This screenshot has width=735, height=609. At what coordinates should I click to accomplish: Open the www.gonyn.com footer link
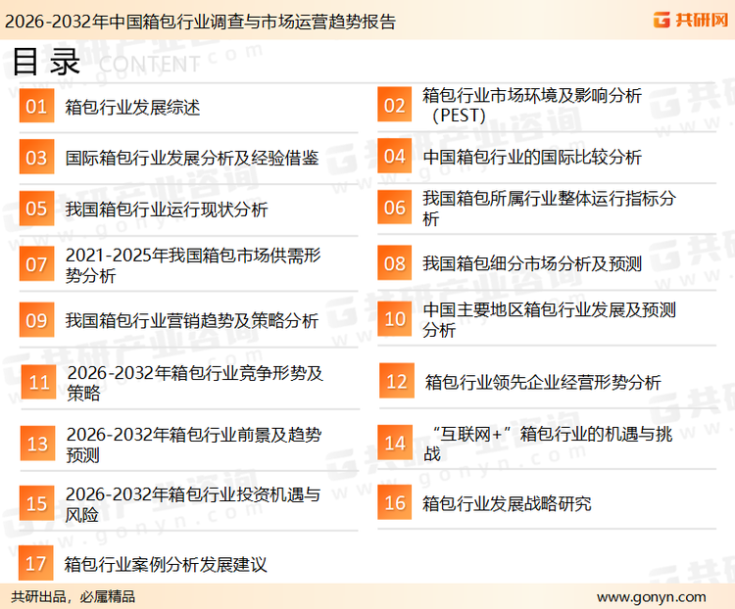(x=651, y=597)
